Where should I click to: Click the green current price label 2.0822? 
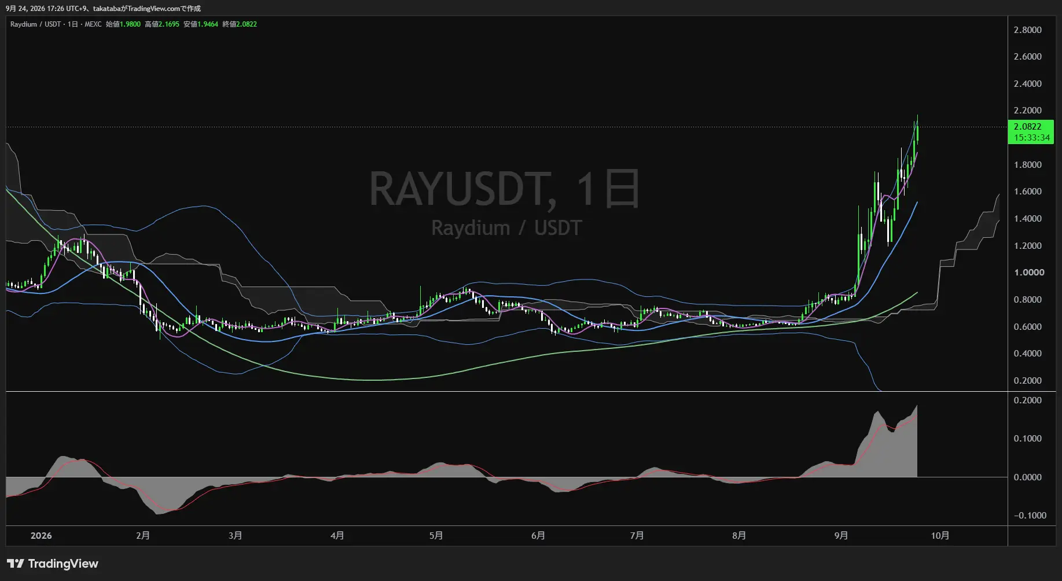pos(1028,127)
